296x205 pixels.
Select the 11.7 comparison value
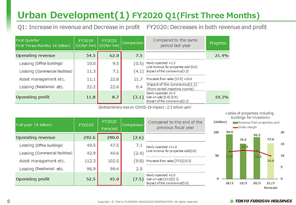coord(138,79)
